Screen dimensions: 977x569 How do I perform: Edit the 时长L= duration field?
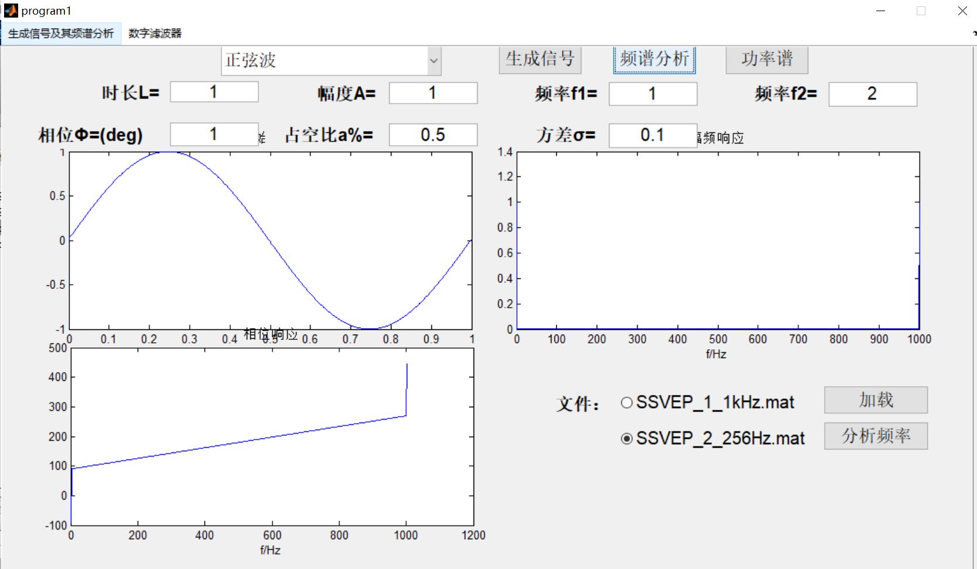214,92
